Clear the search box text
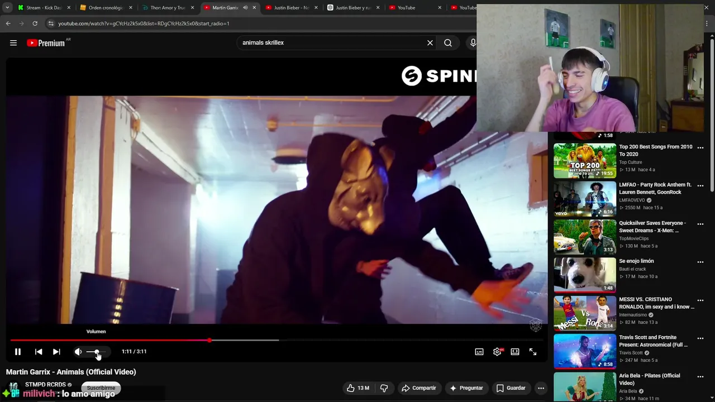 click(x=430, y=42)
